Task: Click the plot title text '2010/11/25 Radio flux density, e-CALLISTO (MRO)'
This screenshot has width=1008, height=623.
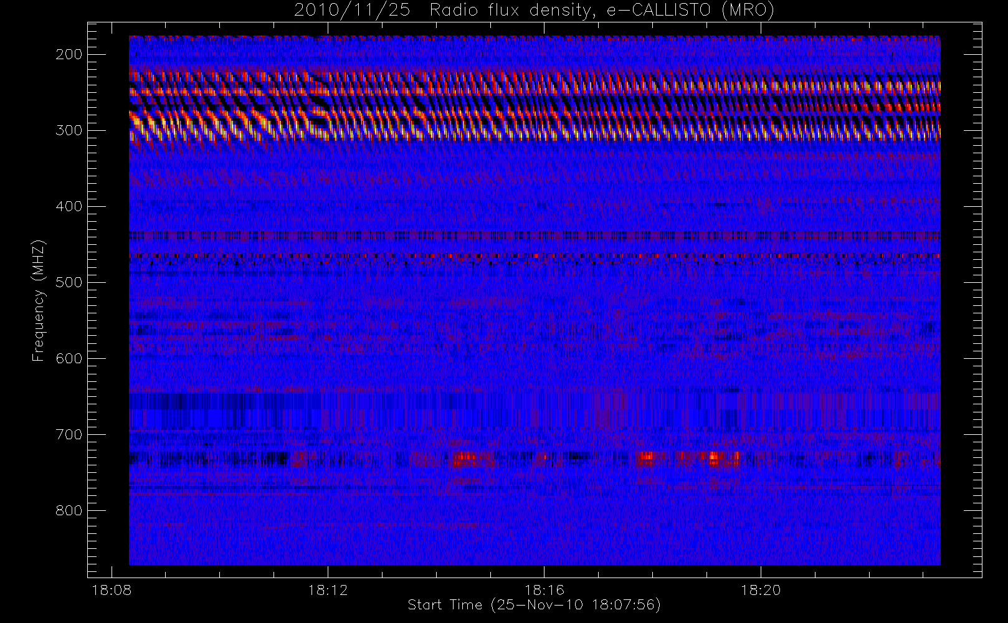Action: (534, 11)
